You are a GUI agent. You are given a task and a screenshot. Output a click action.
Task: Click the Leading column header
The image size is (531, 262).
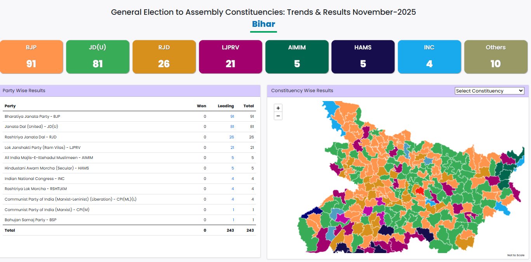click(x=226, y=106)
